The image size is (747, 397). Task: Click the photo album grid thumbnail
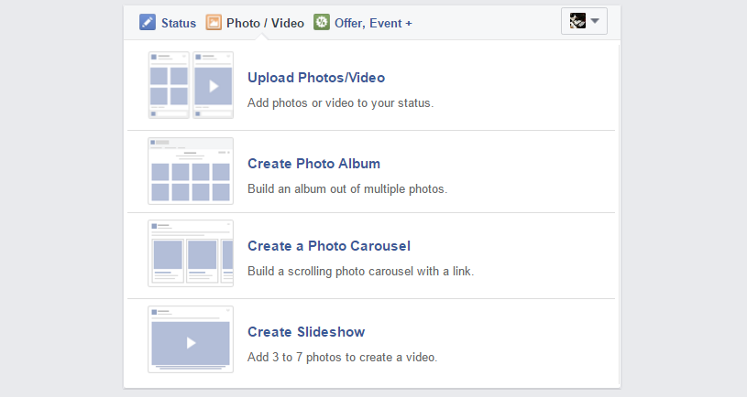(191, 171)
